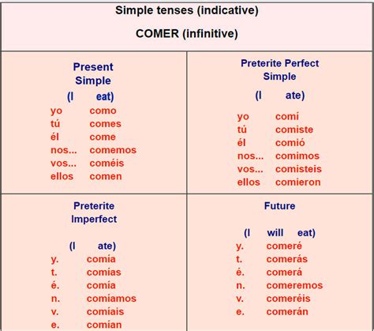Click the verb form "comió"
The height and width of the screenshot is (331, 374).
coord(290,143)
